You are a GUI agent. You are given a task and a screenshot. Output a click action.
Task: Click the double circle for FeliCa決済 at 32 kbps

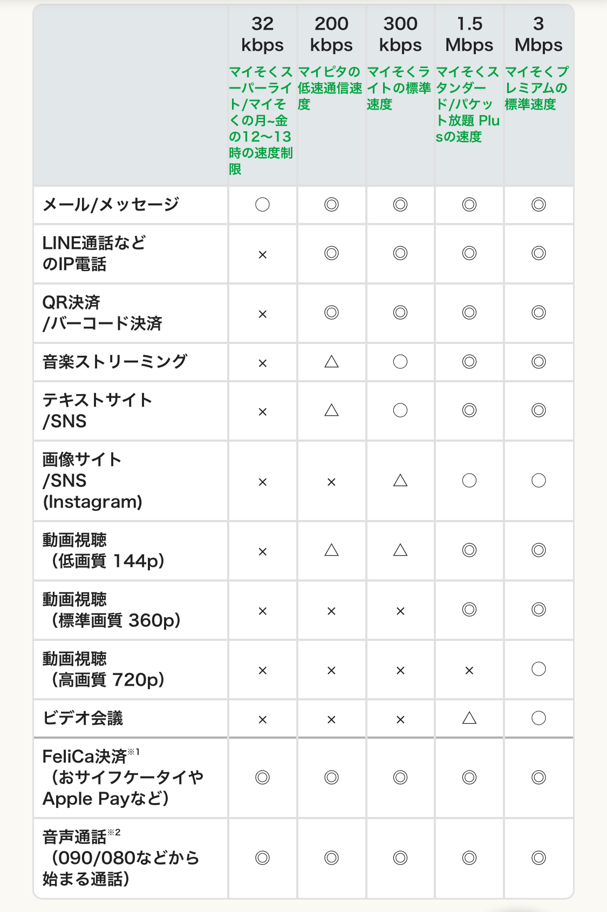pos(262,777)
